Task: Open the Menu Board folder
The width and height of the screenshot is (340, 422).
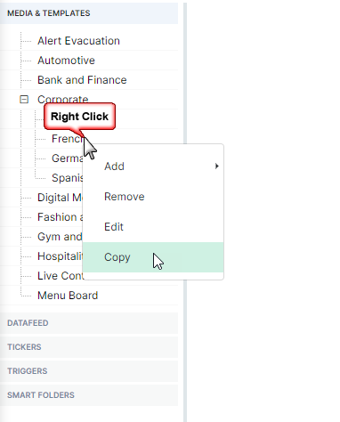Action: (68, 296)
